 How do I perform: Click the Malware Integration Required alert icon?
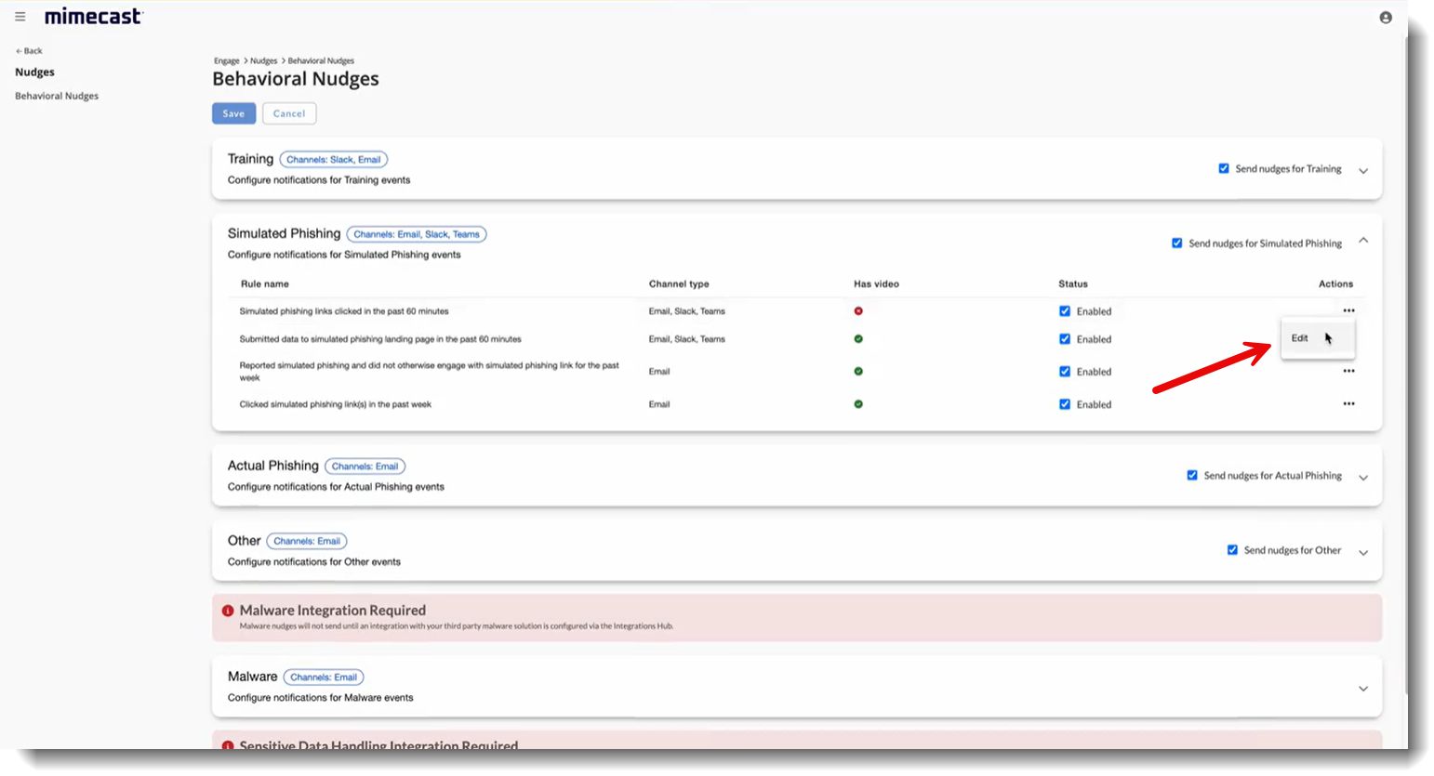(230, 611)
